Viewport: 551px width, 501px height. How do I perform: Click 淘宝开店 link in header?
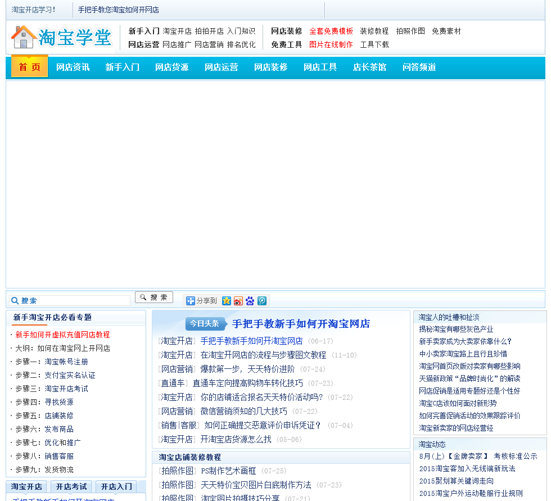tap(177, 31)
